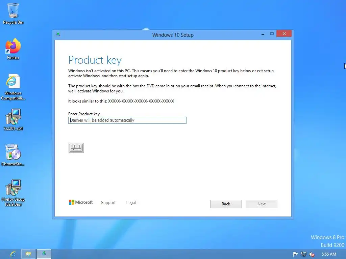Open the Support link
The height and width of the screenshot is (259, 346).
point(108,202)
